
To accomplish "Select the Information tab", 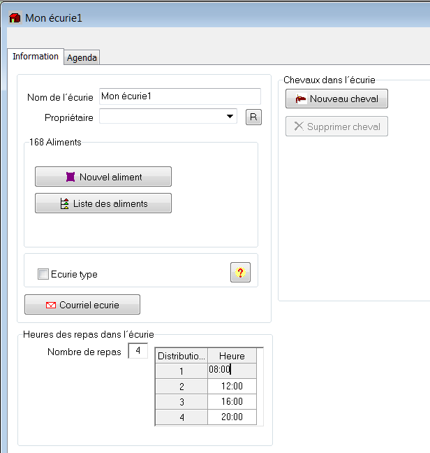I will coord(36,57).
